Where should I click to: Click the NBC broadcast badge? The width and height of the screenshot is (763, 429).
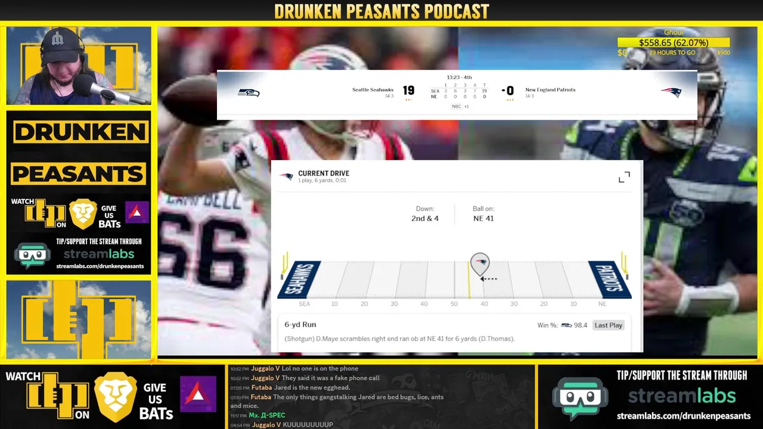(456, 106)
